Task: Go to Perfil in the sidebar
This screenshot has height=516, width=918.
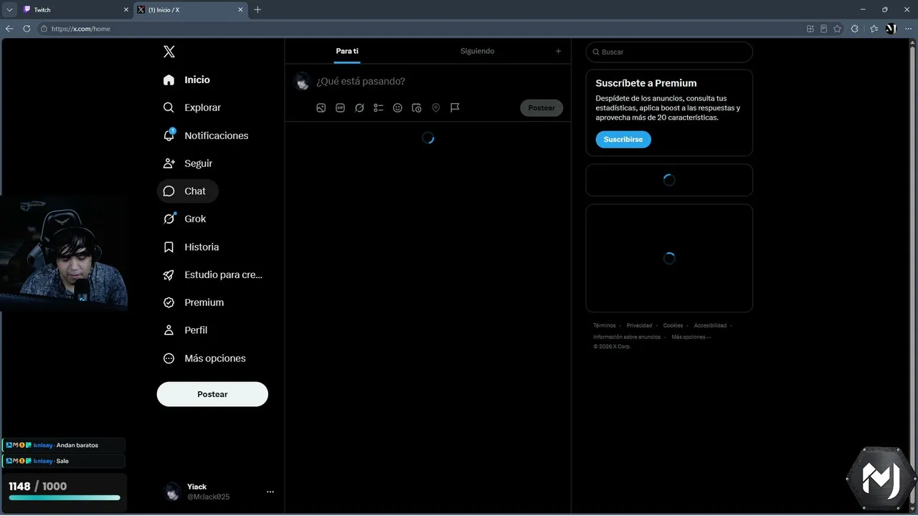Action: (186, 330)
